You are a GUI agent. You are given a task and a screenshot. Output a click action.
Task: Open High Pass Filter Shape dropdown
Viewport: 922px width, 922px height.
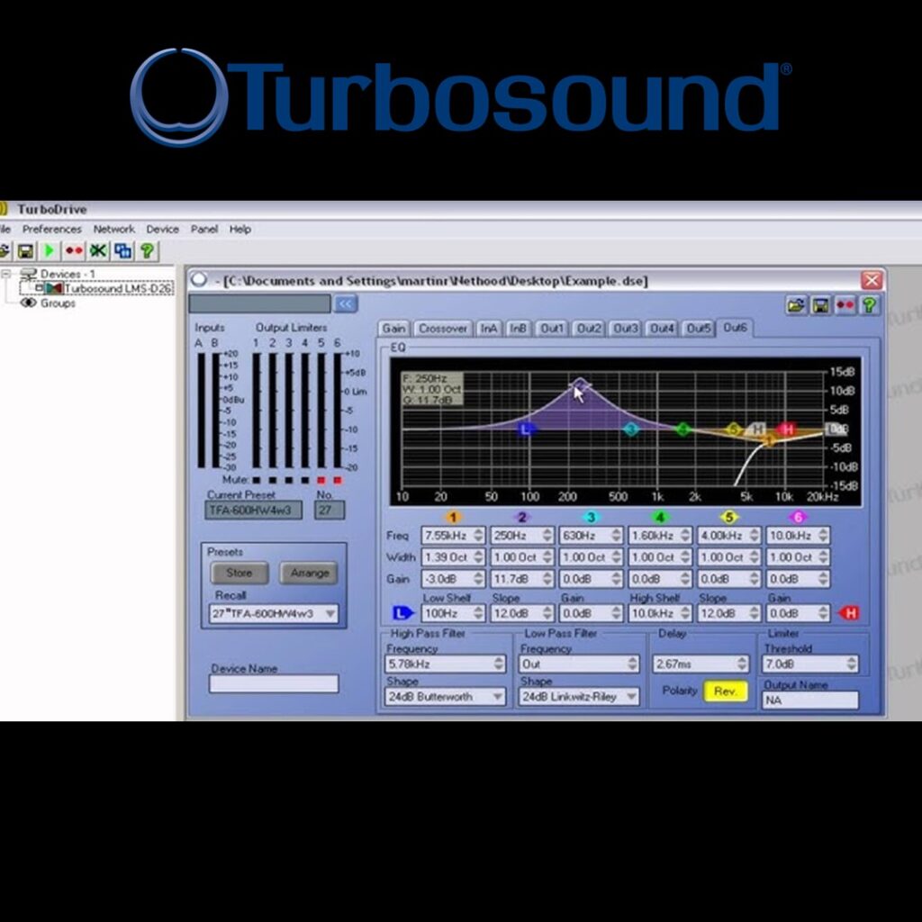pos(497,697)
